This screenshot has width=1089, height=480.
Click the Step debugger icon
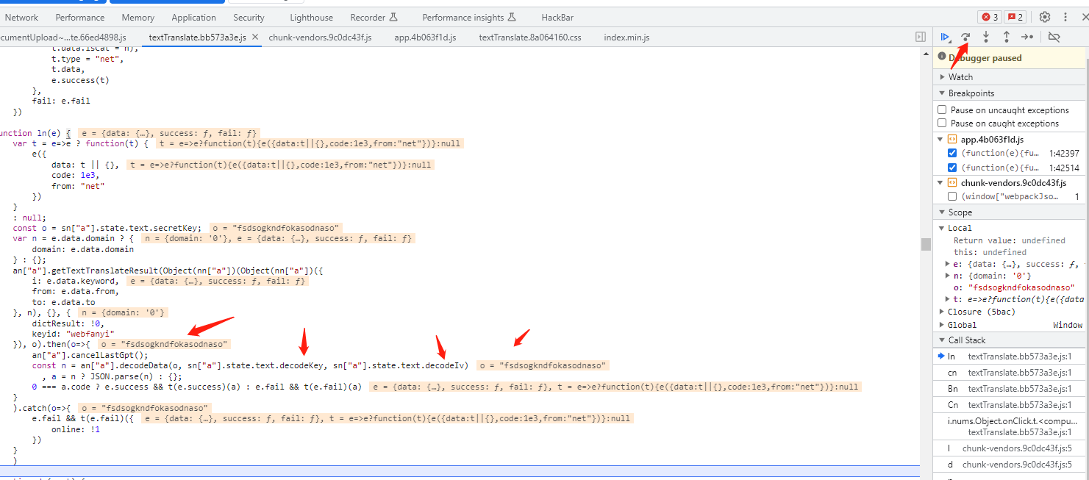[x=1027, y=37]
